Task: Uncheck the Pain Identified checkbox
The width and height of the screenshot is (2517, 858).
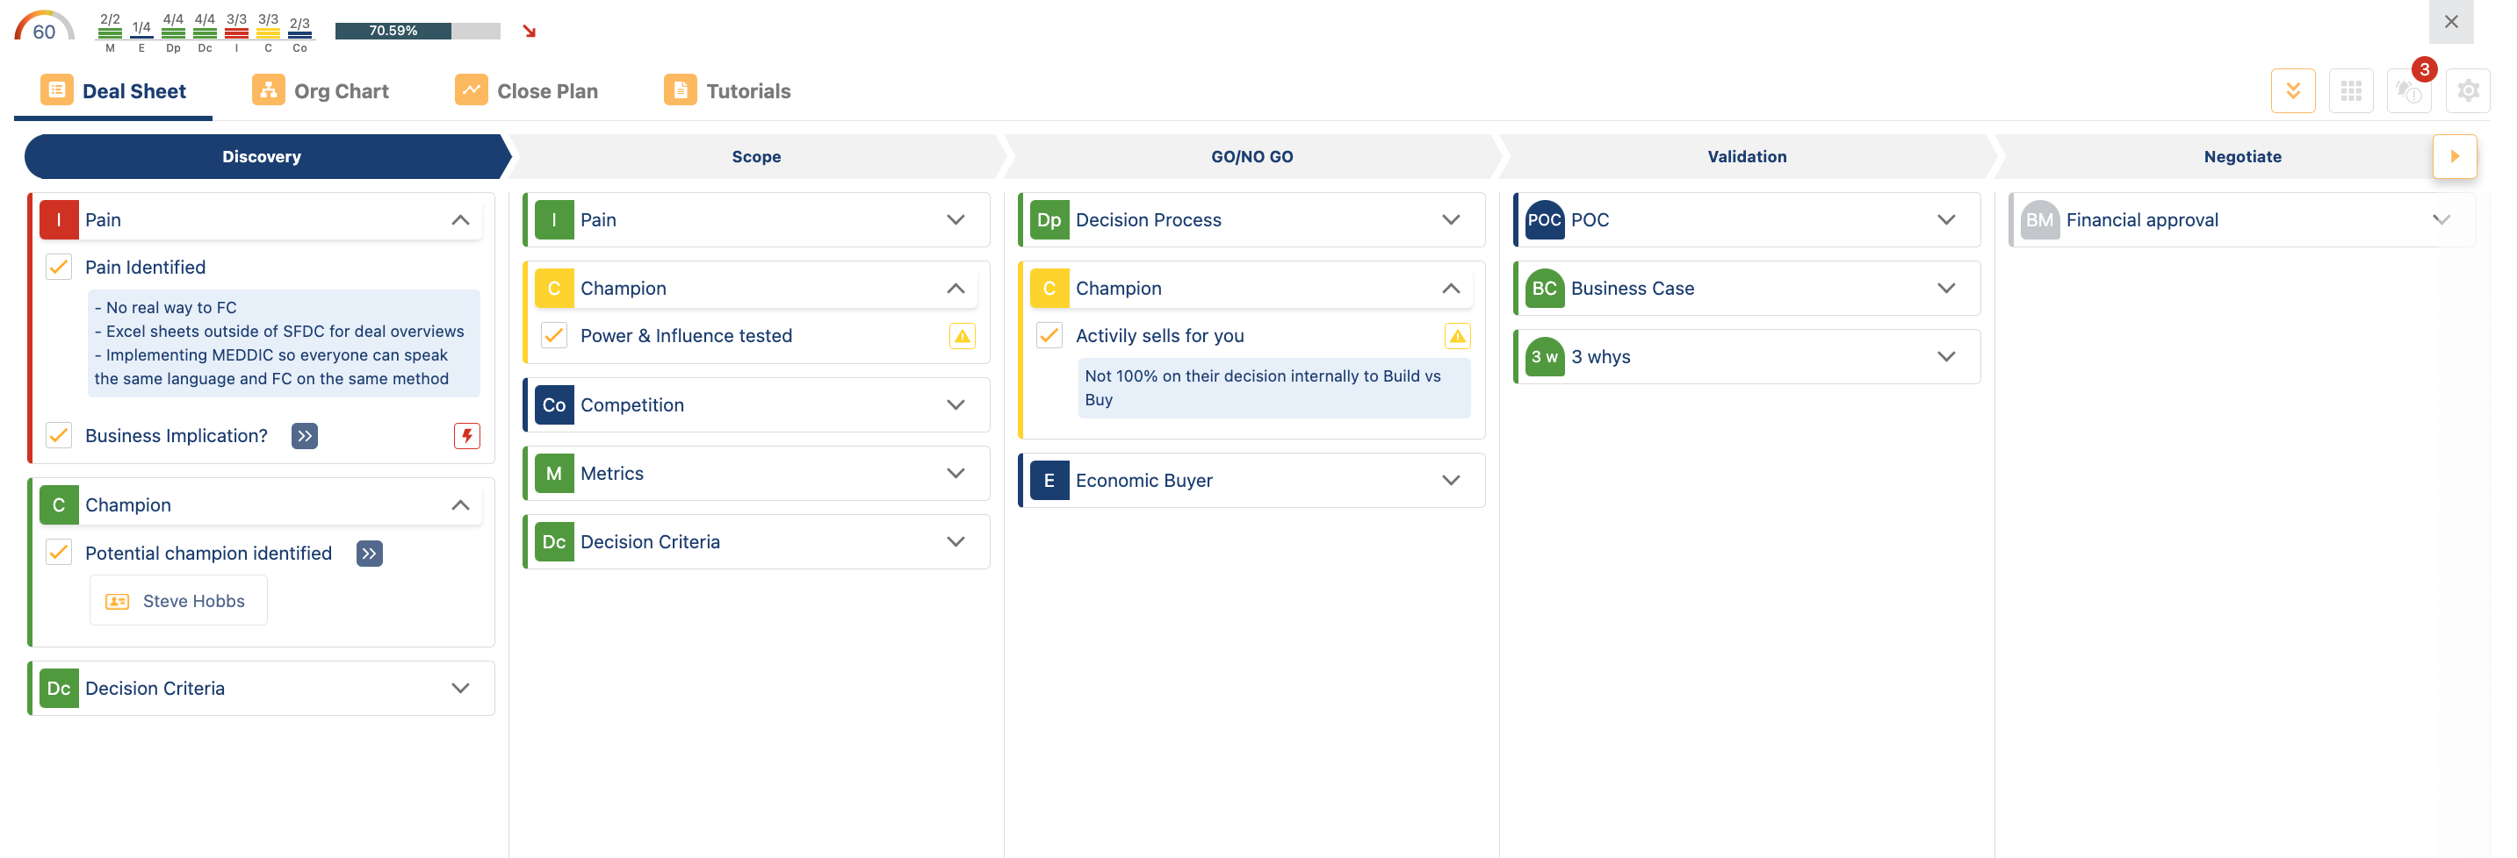Action: (x=59, y=268)
